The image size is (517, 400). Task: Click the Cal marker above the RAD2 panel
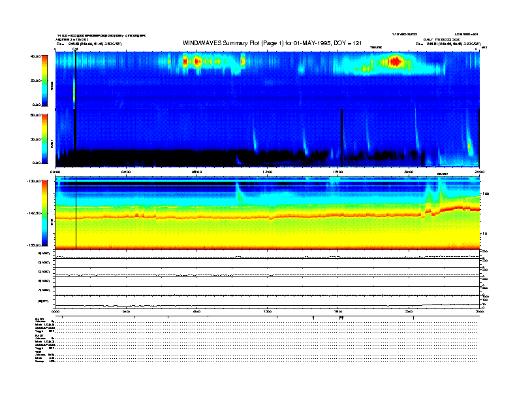75,49
